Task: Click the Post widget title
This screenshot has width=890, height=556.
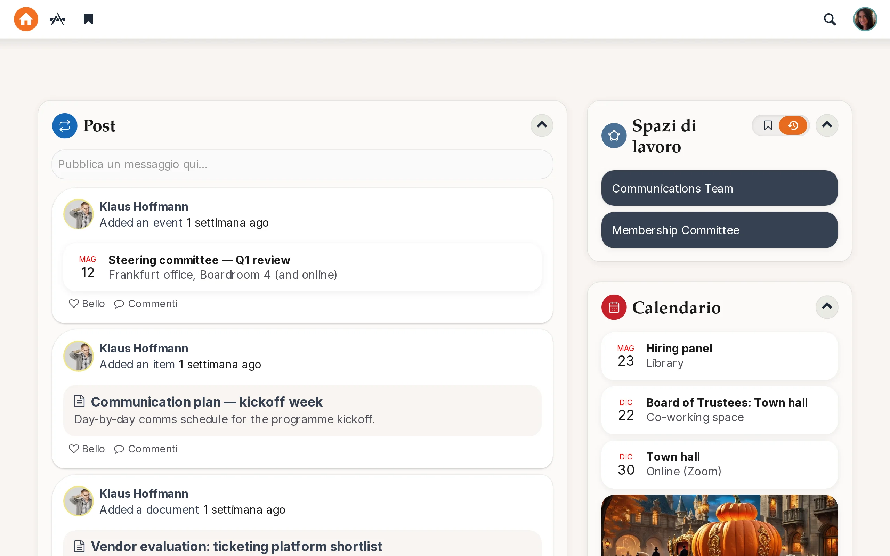Action: pos(99,126)
